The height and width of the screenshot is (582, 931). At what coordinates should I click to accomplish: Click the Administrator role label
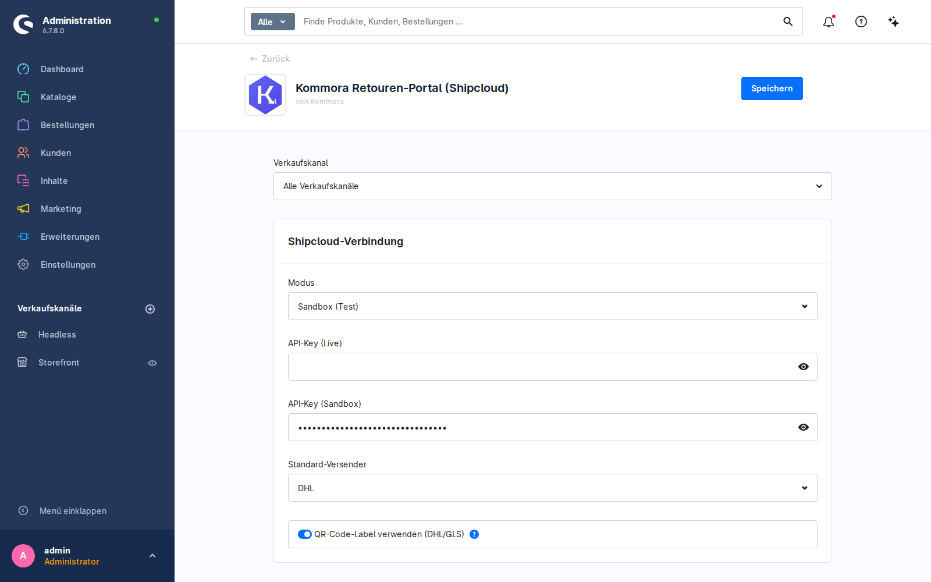pos(72,562)
